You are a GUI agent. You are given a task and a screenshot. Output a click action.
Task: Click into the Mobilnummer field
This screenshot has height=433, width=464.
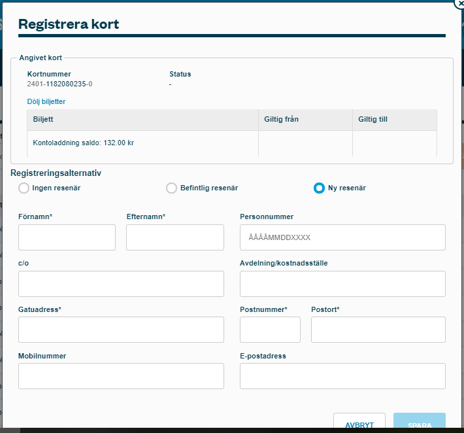pos(121,376)
